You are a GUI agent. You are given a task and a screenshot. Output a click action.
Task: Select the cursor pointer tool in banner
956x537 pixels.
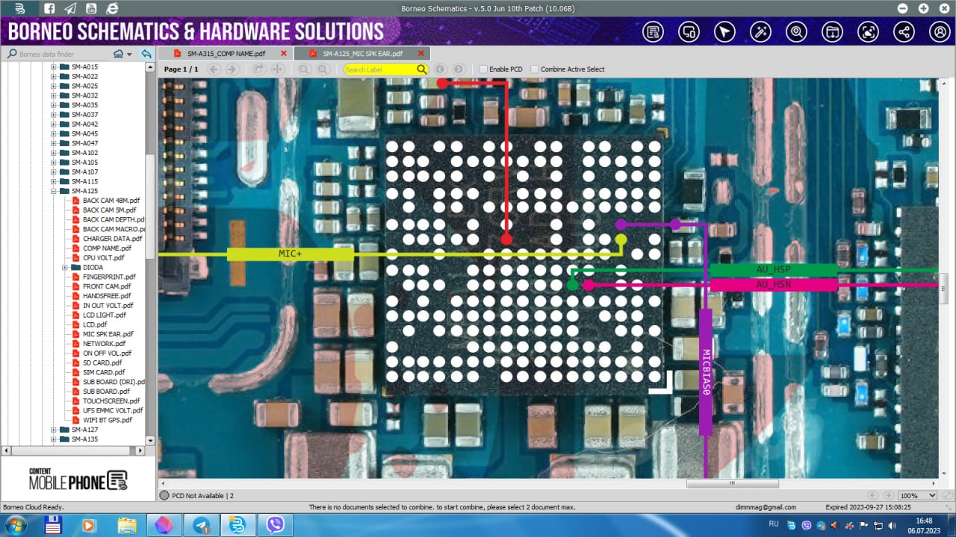coord(724,32)
